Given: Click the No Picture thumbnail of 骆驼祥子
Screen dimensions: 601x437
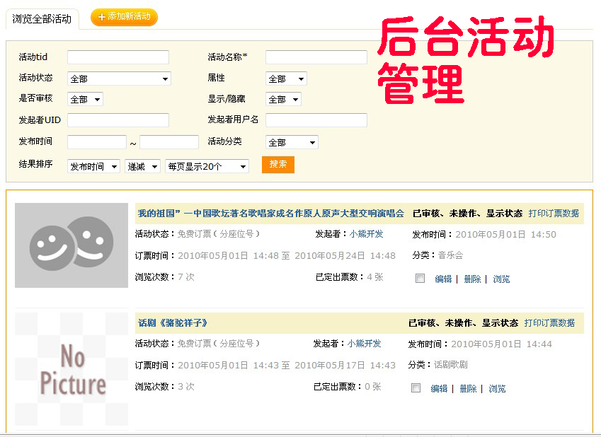Looking at the screenshot, I should (x=71, y=369).
